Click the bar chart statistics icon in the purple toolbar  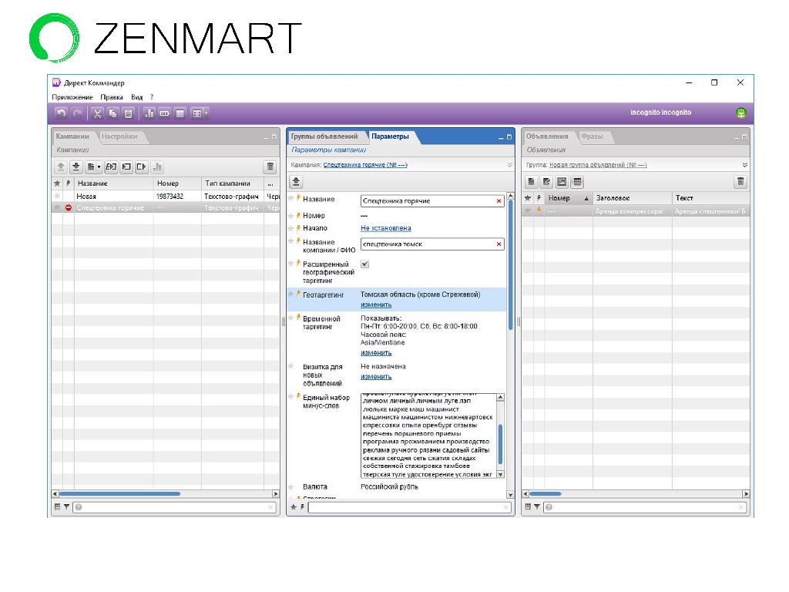click(x=149, y=113)
